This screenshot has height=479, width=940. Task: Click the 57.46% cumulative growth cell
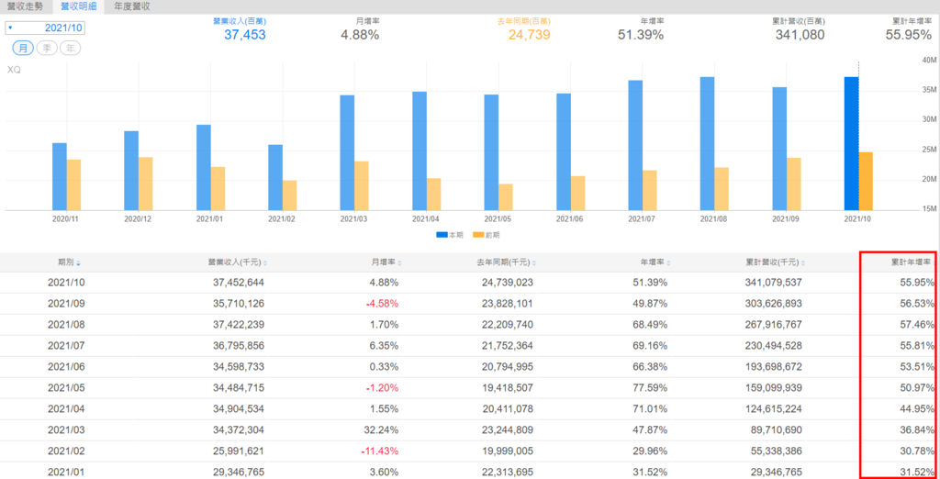tap(919, 324)
